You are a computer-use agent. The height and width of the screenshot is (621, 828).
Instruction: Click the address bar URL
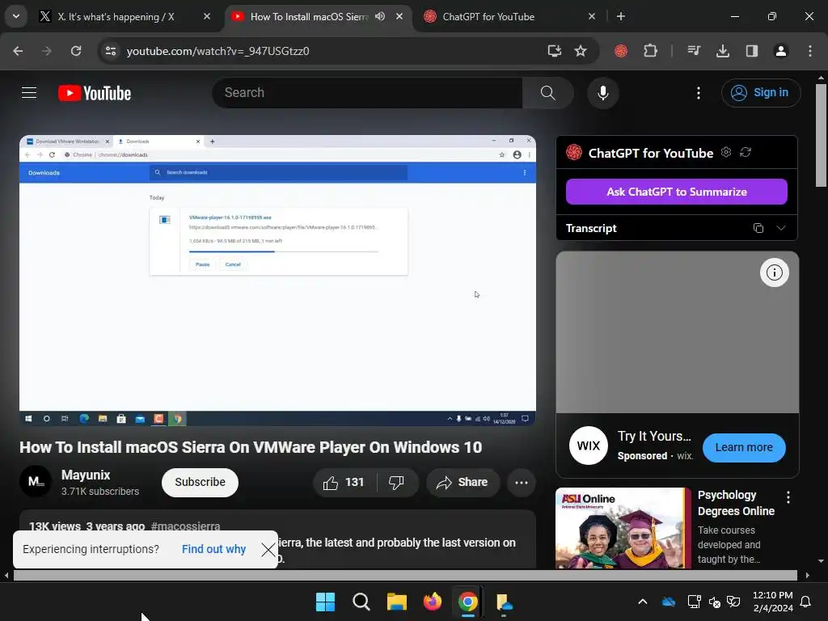pos(218,51)
